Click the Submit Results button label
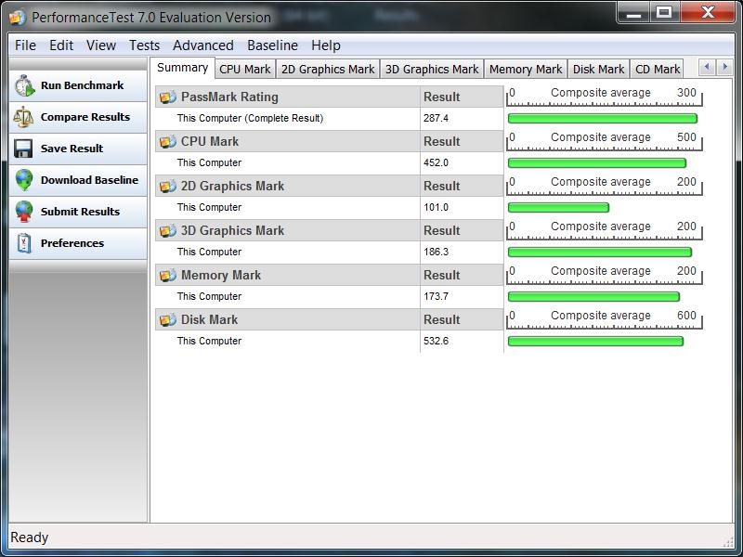Image resolution: width=743 pixels, height=557 pixels. click(80, 212)
